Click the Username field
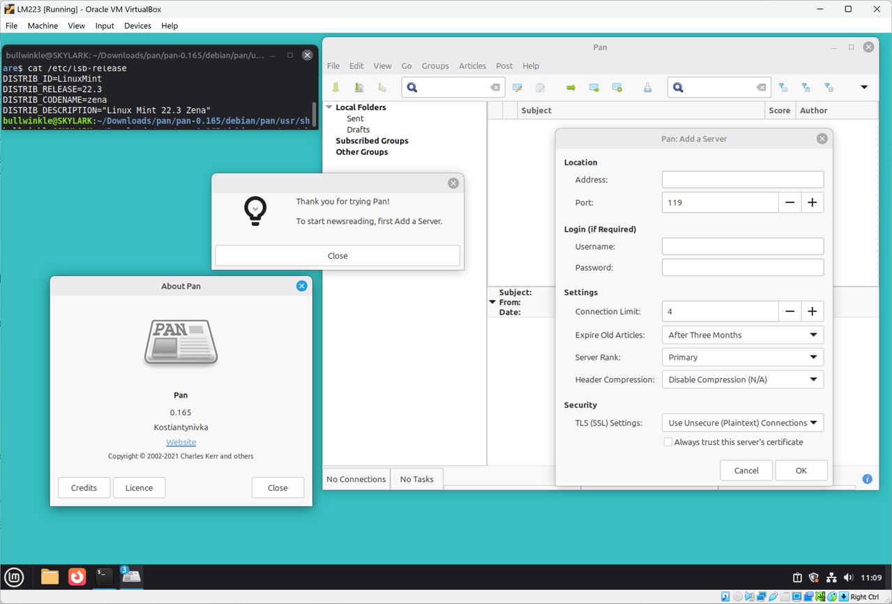The width and height of the screenshot is (892, 604). pyautogui.click(x=743, y=246)
